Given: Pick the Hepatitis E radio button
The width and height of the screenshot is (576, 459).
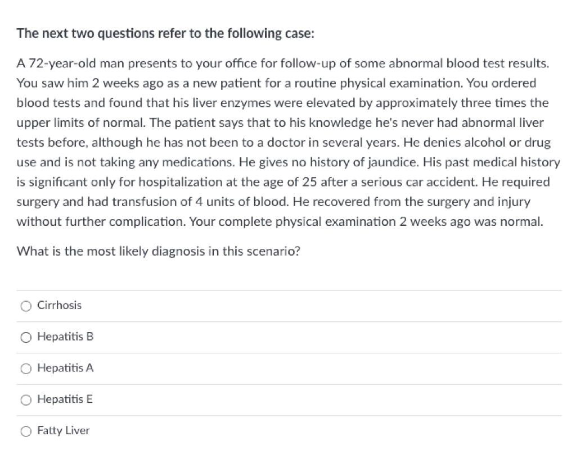Looking at the screenshot, I should 26,400.
